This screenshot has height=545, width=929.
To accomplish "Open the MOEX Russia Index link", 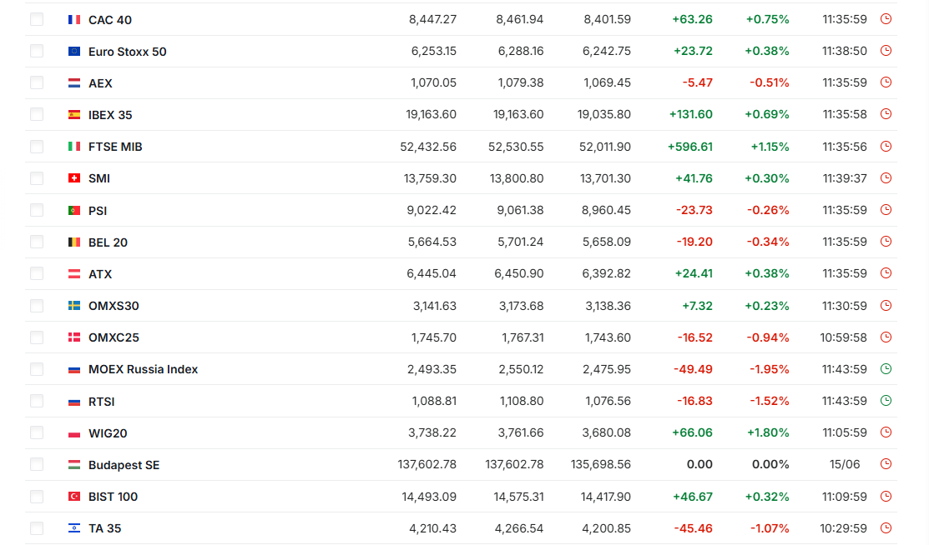I will [x=143, y=369].
